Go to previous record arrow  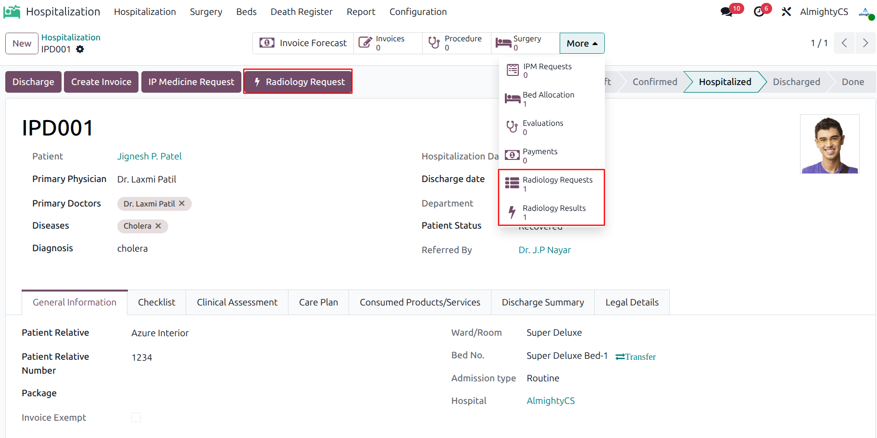[x=844, y=43]
